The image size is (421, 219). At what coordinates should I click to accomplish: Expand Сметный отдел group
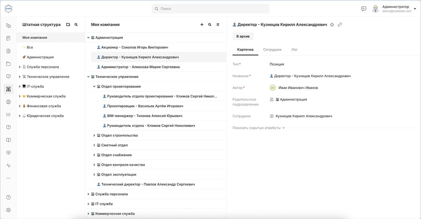[94, 145]
